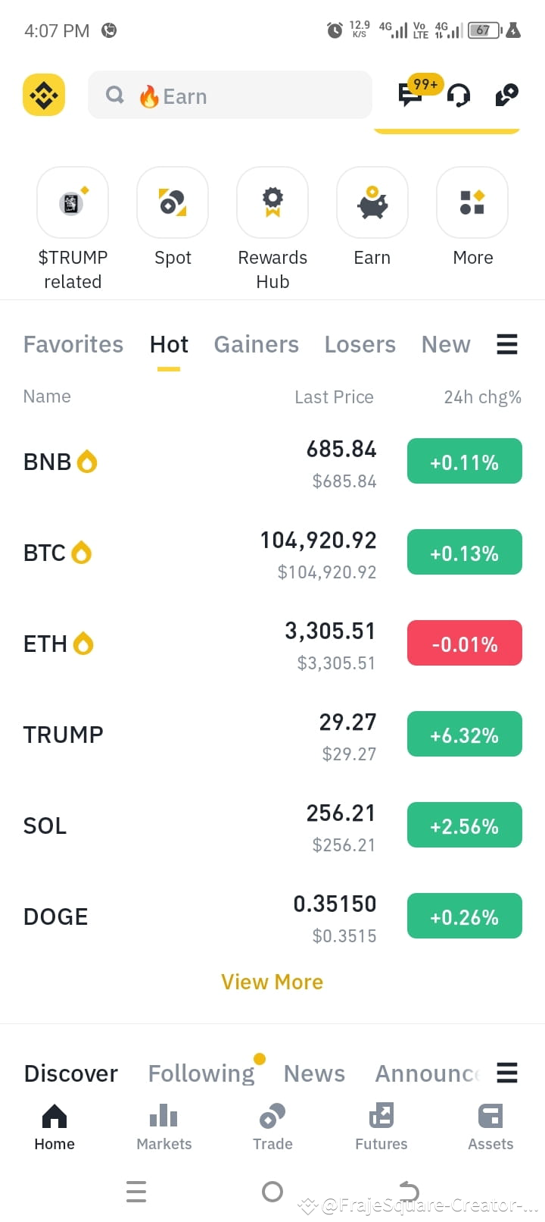Viewport: 545px width, 1222px height.
Task: Tap the BTC +0.13% change button
Action: pos(465,553)
